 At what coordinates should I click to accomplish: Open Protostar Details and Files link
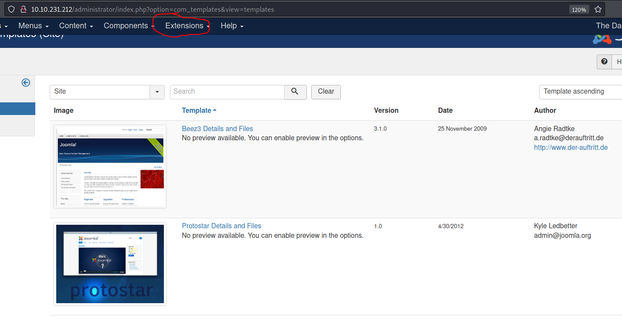point(221,226)
